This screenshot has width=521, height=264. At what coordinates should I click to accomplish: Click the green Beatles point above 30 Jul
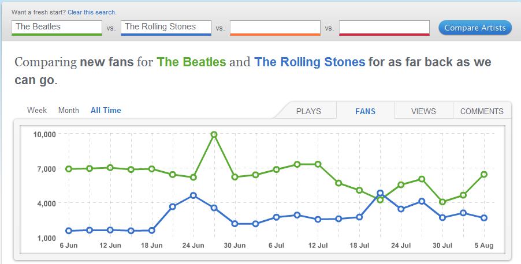click(x=442, y=202)
